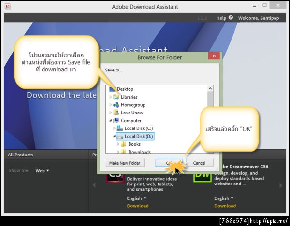Select Local Disk (C:) in tree
This screenshot has width=290, height=226.
coord(139,128)
